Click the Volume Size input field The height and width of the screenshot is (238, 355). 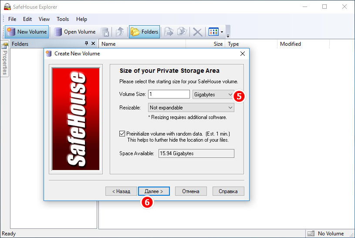(169, 94)
